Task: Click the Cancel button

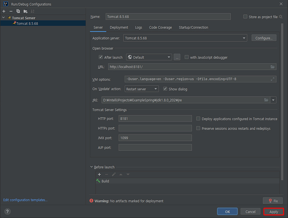Action: click(250, 212)
